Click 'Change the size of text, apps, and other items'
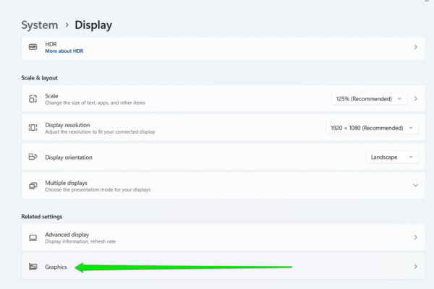This screenshot has width=434, height=289. coord(95,103)
